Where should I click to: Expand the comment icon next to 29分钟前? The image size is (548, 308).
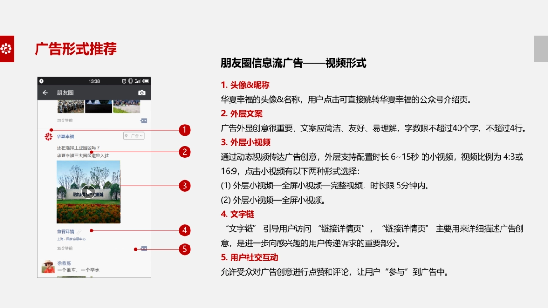click(143, 120)
